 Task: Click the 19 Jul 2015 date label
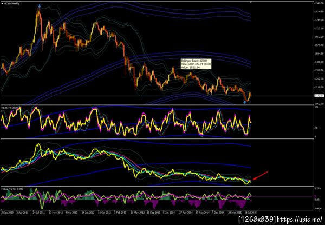pyautogui.click(x=250, y=213)
